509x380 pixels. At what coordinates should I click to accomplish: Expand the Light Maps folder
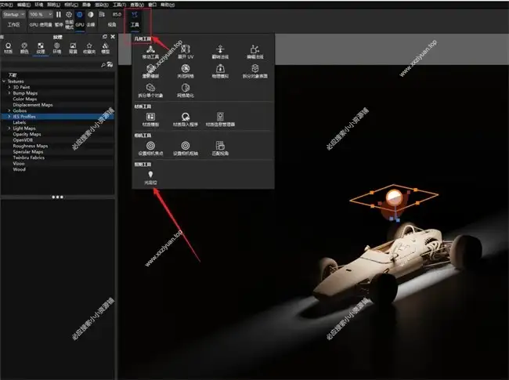click(9, 128)
